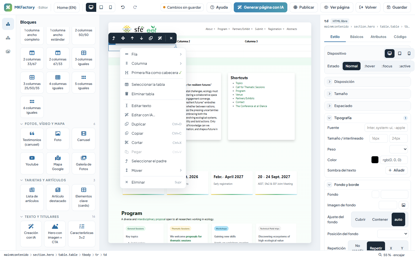Add the Youtube block
Screen dimensions: 415x259
coord(32,163)
